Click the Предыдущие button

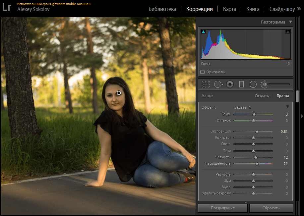(x=222, y=208)
